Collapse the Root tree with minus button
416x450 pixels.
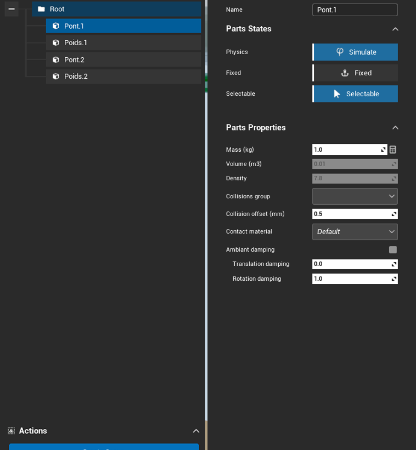pyautogui.click(x=12, y=9)
